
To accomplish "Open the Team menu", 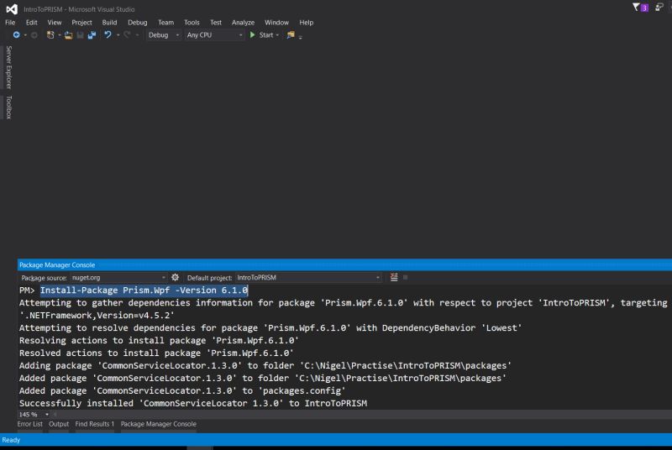I will click(x=165, y=23).
